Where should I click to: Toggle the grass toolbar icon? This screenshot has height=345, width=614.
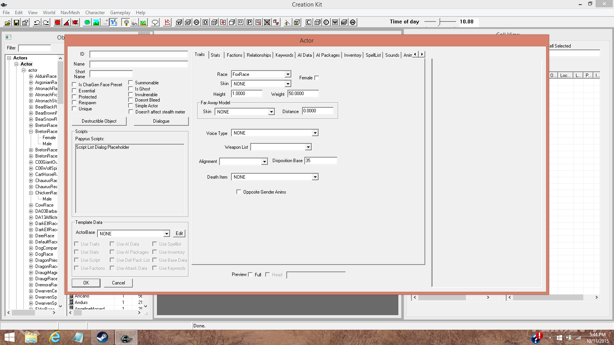pyautogui.click(x=144, y=22)
